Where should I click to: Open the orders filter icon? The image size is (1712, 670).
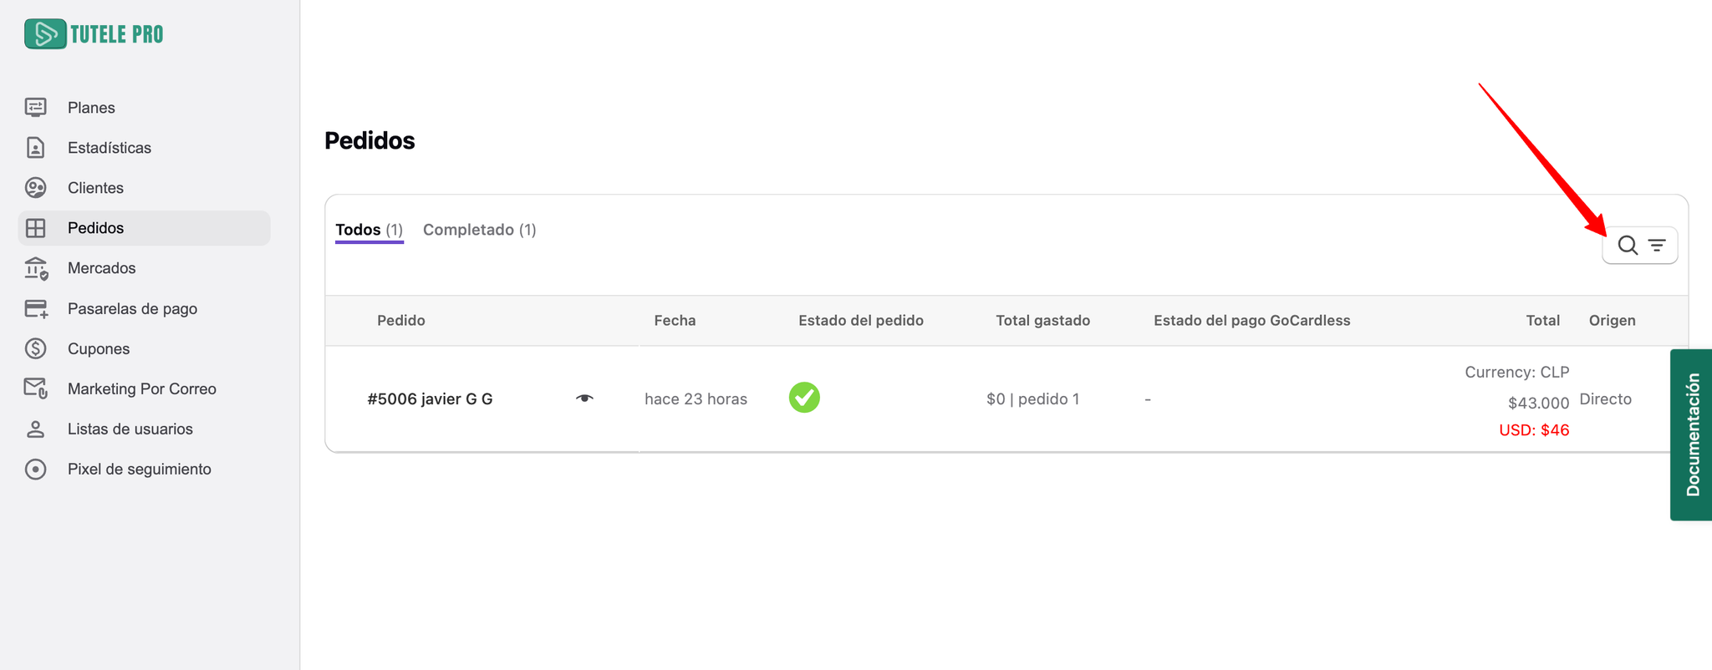(x=1657, y=246)
